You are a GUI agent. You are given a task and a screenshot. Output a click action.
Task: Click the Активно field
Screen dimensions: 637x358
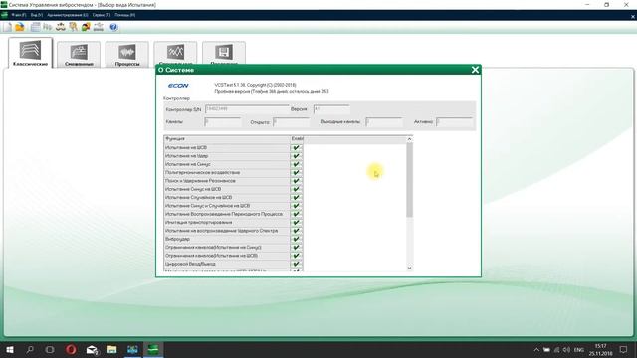(455, 121)
